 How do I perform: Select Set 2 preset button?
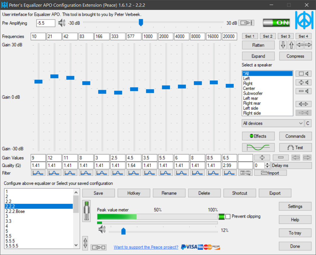point(268,36)
